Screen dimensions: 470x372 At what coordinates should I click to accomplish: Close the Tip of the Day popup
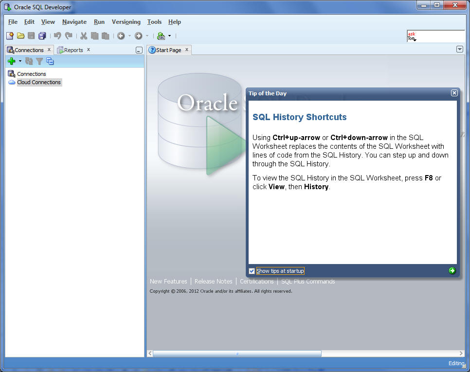click(x=454, y=93)
